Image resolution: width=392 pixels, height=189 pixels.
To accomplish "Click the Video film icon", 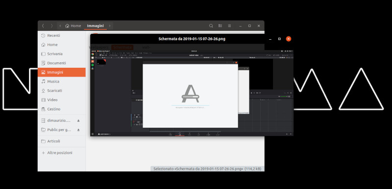I will [43, 100].
